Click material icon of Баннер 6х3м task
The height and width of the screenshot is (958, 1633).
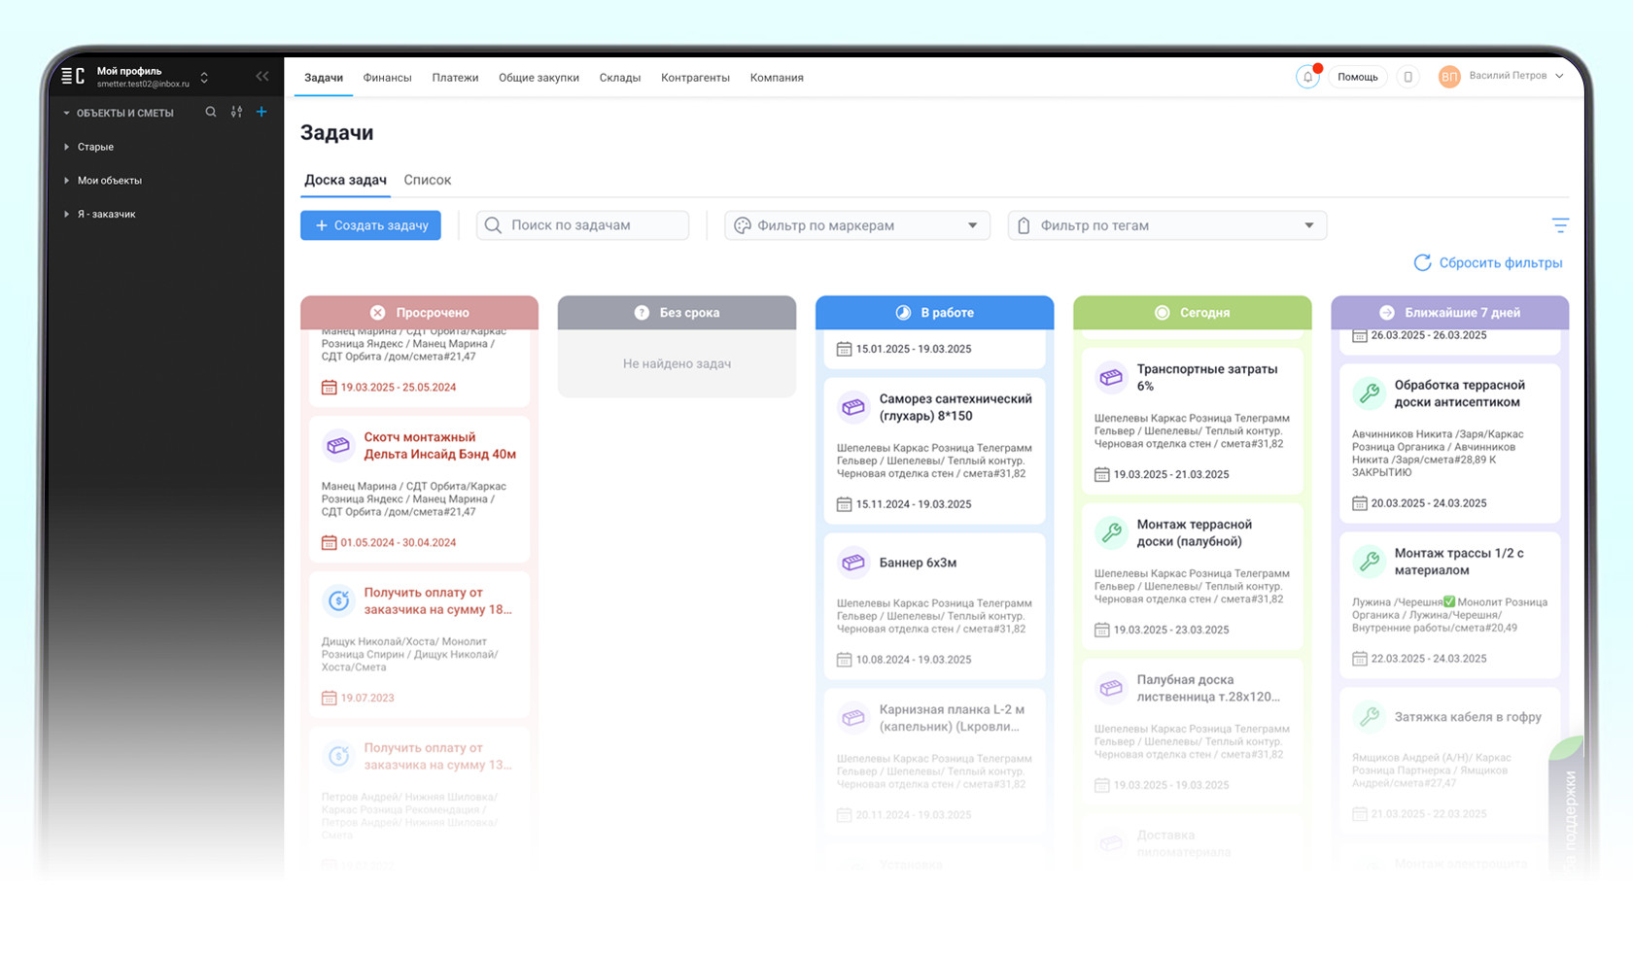(853, 563)
